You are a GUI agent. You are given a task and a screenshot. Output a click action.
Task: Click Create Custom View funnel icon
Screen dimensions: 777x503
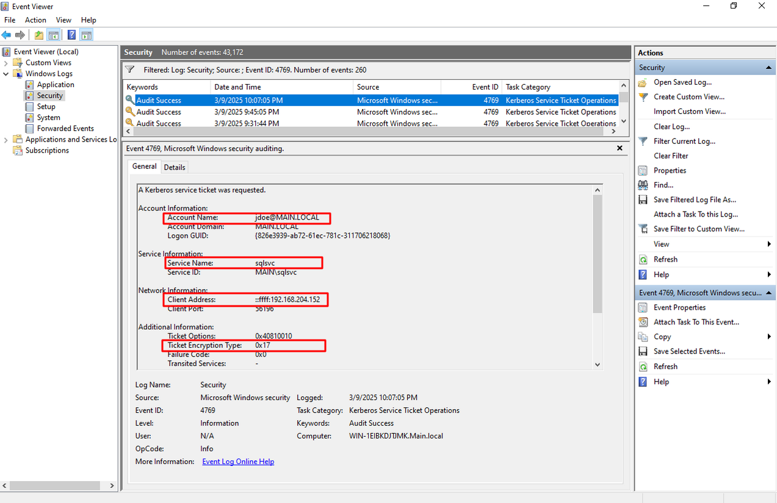coord(643,97)
